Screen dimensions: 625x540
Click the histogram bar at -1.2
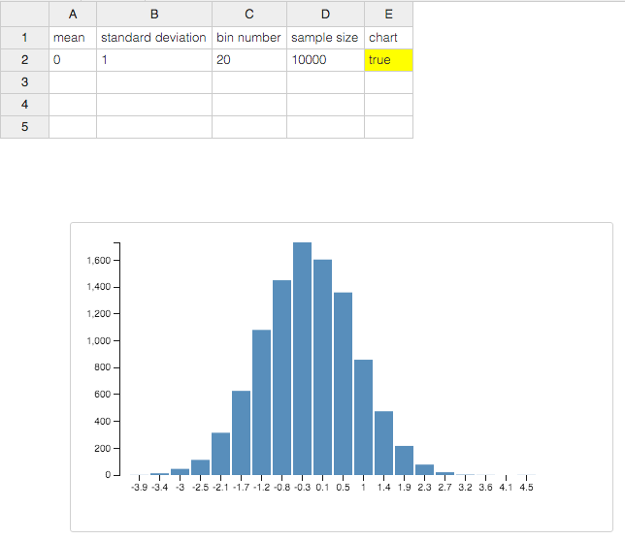pos(261,402)
